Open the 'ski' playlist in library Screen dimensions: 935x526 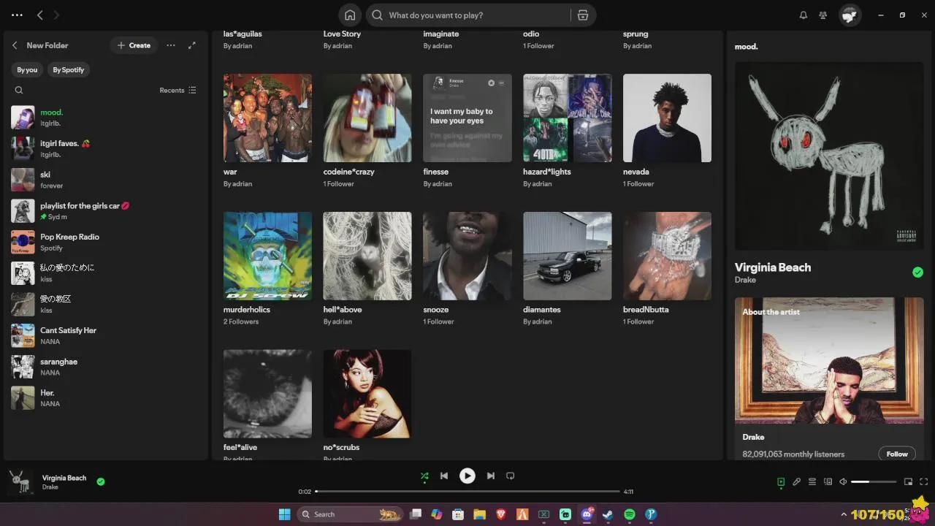click(x=106, y=180)
